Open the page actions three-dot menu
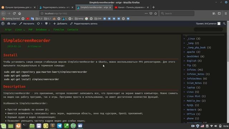The height and width of the screenshot is (129, 229). (146, 14)
